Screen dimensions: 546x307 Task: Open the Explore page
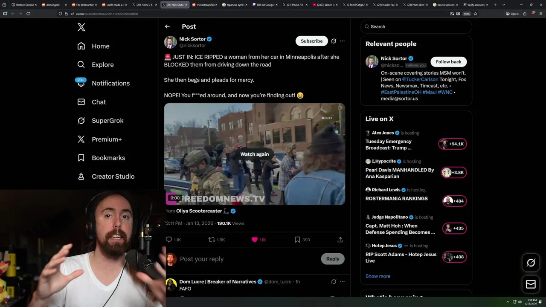pos(96,65)
